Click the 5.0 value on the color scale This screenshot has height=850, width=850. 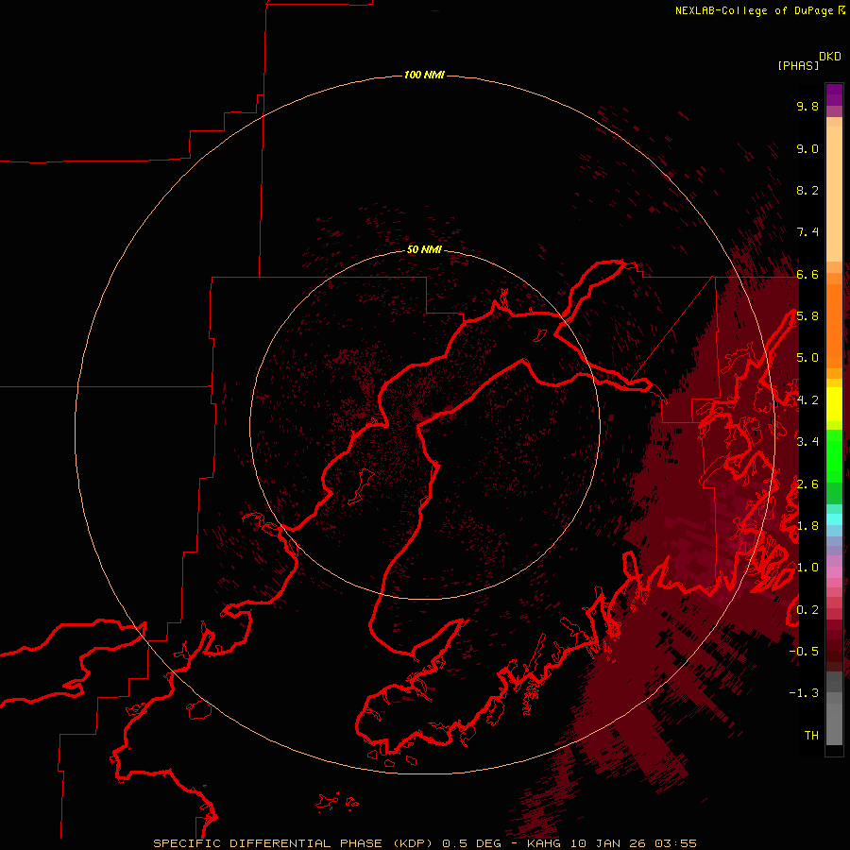807,358
